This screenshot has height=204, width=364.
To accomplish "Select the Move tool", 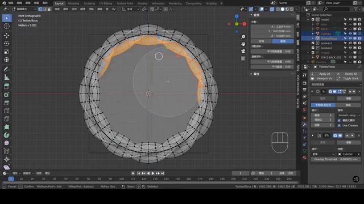I will pos(7,35).
